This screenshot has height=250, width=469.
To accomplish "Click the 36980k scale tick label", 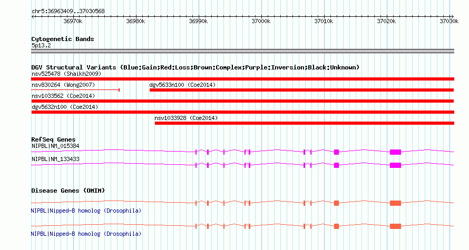I will (x=135, y=21).
